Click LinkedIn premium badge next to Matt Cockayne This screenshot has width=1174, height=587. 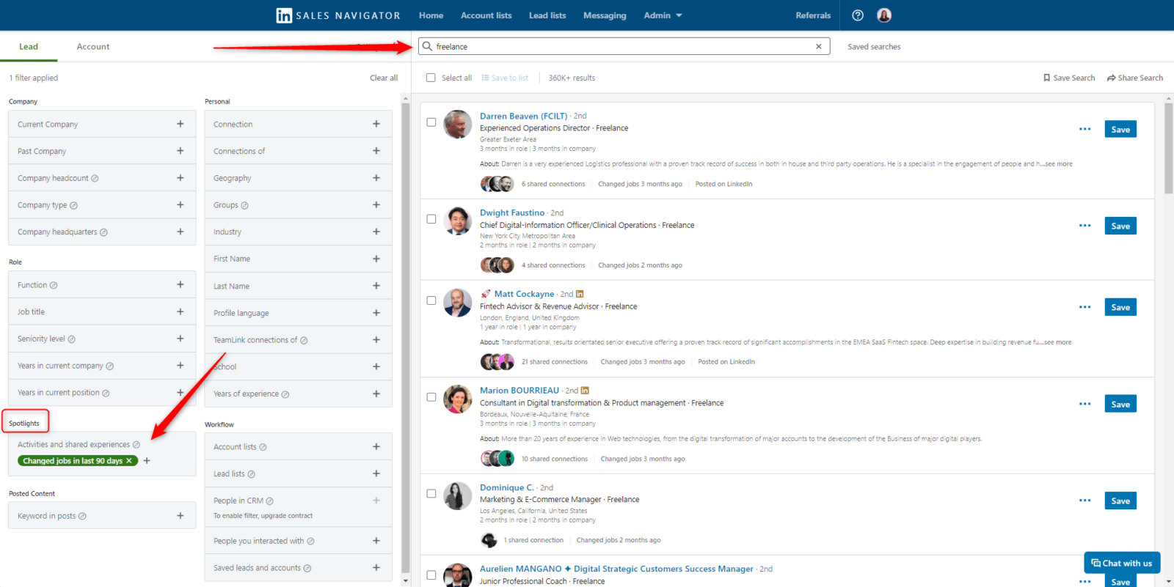coord(580,294)
